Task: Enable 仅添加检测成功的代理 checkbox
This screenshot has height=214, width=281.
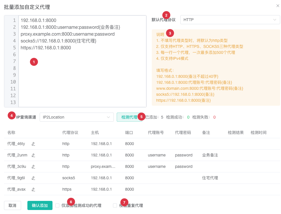Action: tap(57, 205)
